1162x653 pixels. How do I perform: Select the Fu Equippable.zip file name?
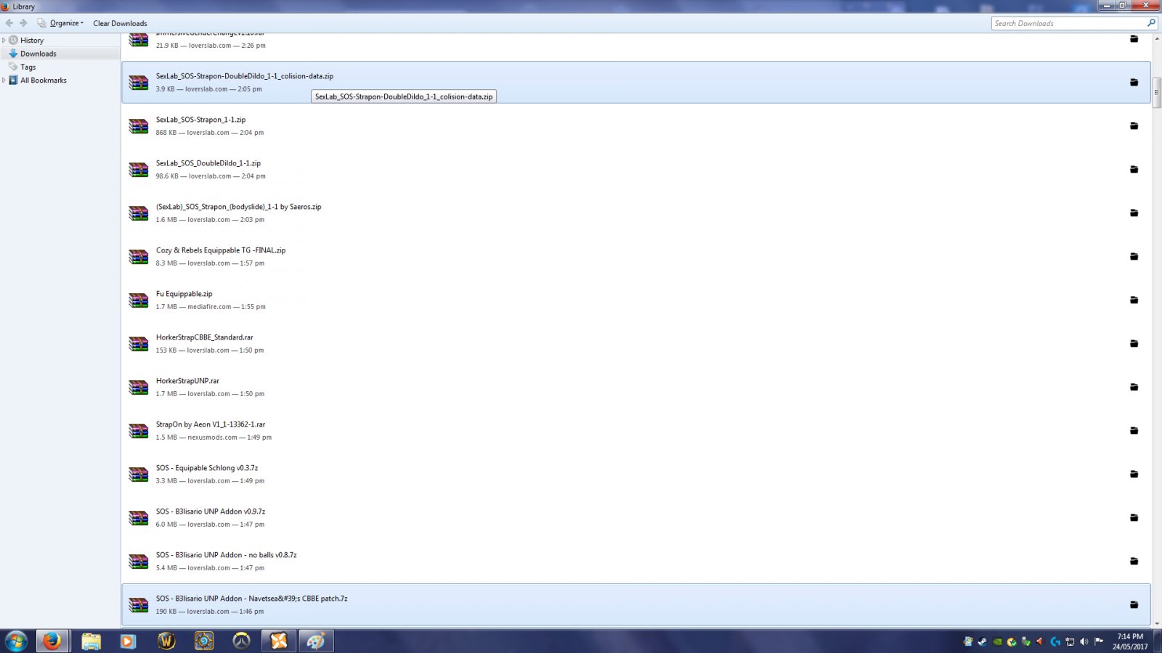(184, 294)
